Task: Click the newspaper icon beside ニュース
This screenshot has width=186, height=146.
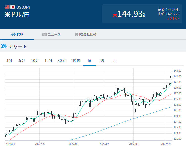Action: click(44, 35)
